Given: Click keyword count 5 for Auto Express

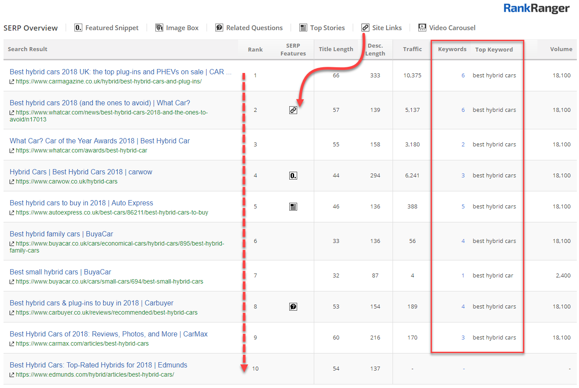Looking at the screenshot, I should click(463, 207).
